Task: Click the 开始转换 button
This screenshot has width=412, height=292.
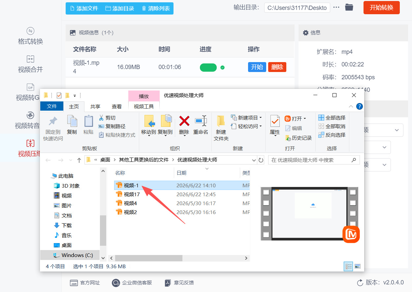Action: (381, 8)
